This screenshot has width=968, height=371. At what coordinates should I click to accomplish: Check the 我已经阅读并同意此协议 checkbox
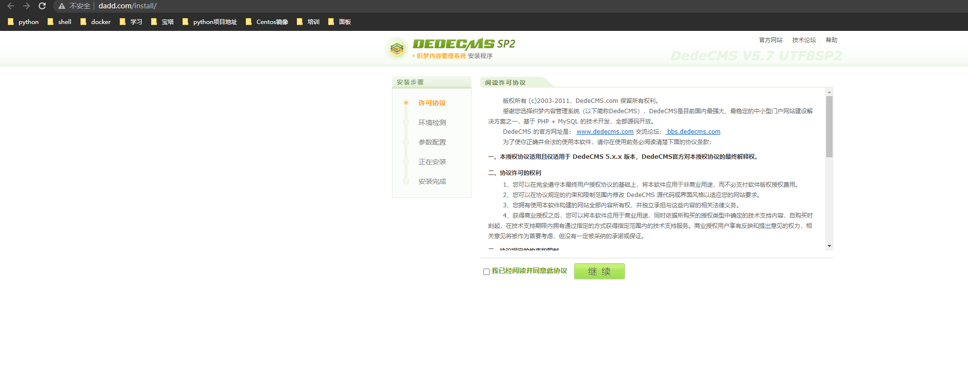486,272
